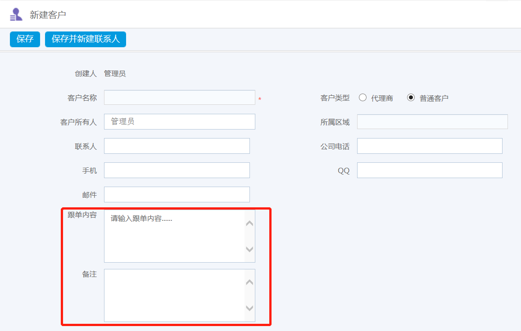Click the 客户所有人 field showing 管理员
Viewport: 521px width, 331px height.
[179, 121]
